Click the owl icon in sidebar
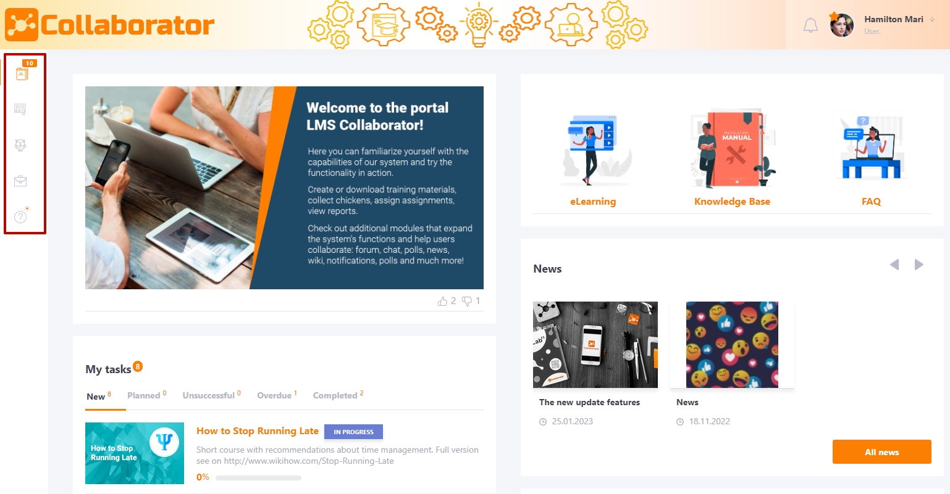This screenshot has width=950, height=494. tap(20, 145)
